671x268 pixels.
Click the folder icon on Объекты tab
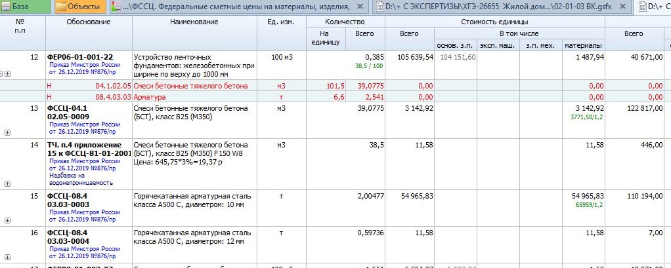pos(61,7)
